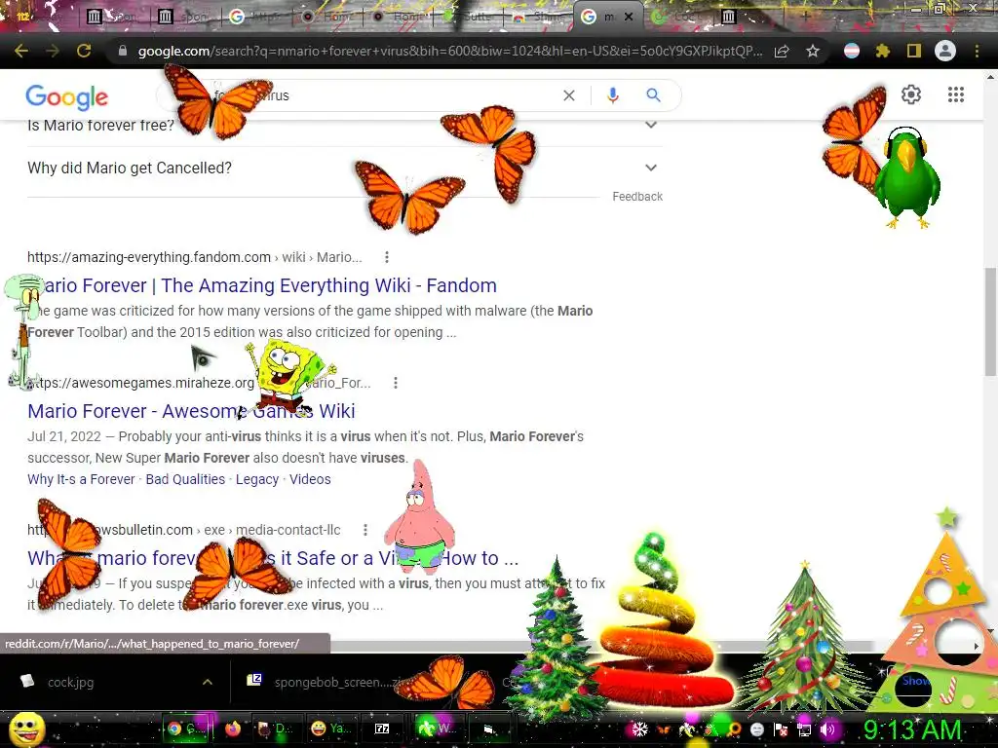Open the three-dot options for the newsbulletin result
Viewport: 998px width, 748px height.
(365, 530)
